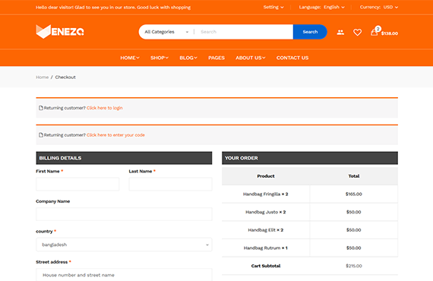Select 'Handbag Elit × 2' row text
Image resolution: width=433 pixels, height=281 pixels.
266,230
